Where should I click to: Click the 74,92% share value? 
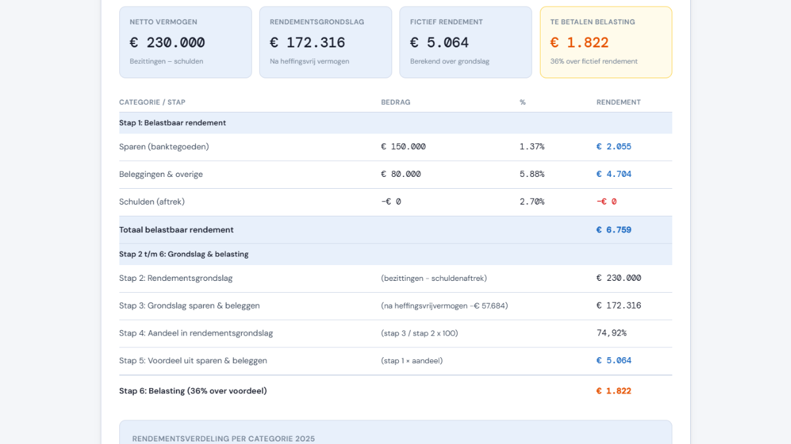tap(611, 333)
